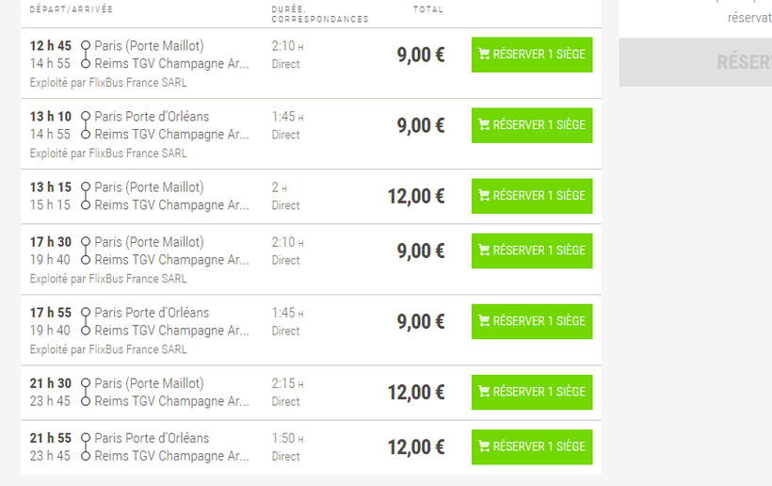
Task: Click the route stops icon for the 21 h 30 trip
Action: 86,392
